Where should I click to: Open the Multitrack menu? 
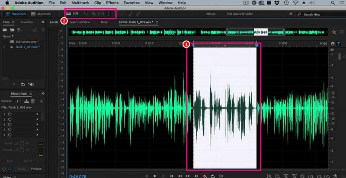point(80,3)
